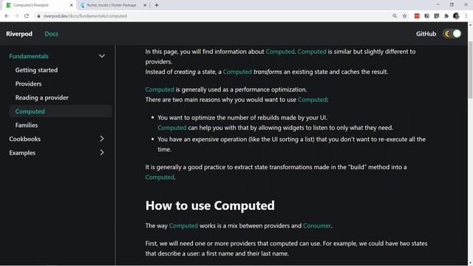Open the Families sidebar page
473x266 pixels.
click(27, 125)
